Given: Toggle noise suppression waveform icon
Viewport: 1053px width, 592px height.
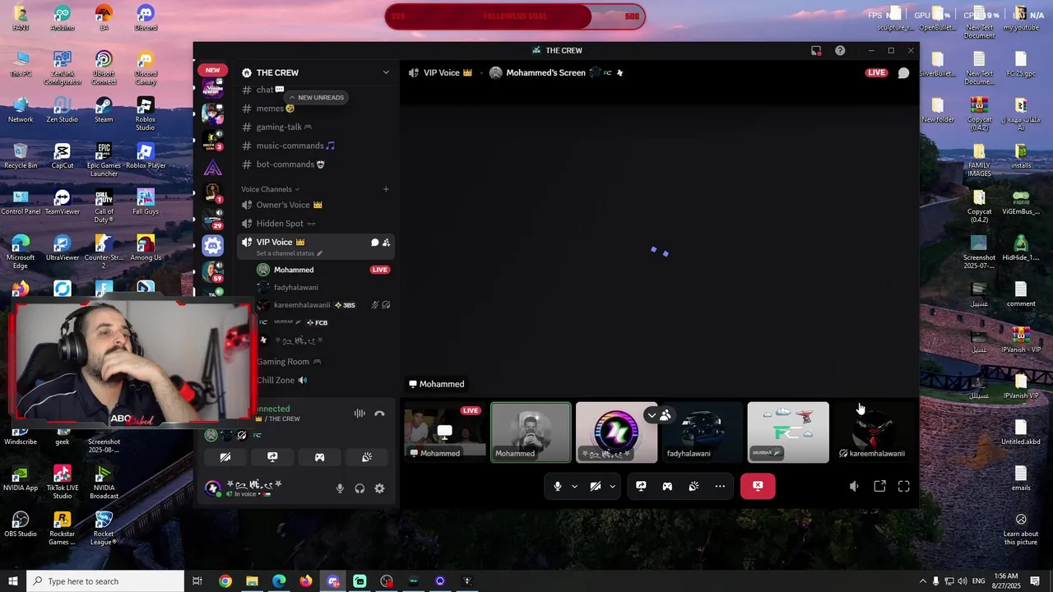Looking at the screenshot, I should tap(360, 414).
